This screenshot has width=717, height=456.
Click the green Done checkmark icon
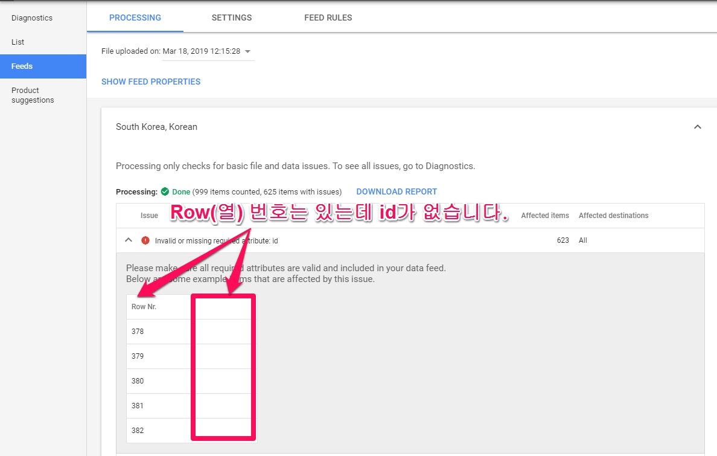tap(165, 191)
